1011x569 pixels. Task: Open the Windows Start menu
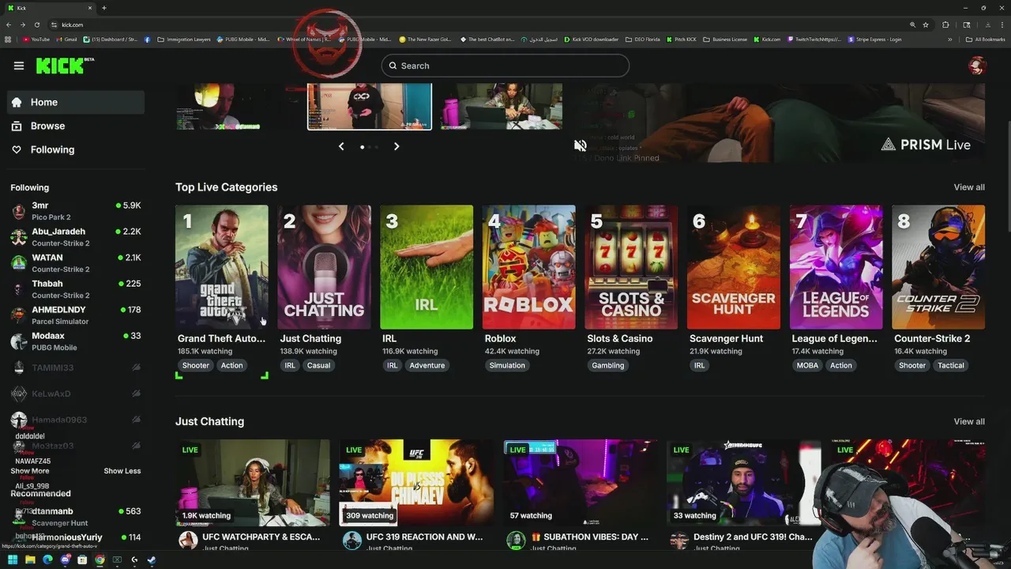(x=13, y=560)
